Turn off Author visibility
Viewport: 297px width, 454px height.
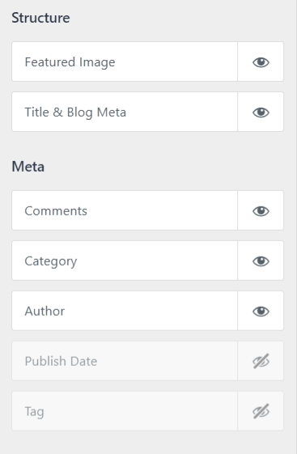point(261,312)
